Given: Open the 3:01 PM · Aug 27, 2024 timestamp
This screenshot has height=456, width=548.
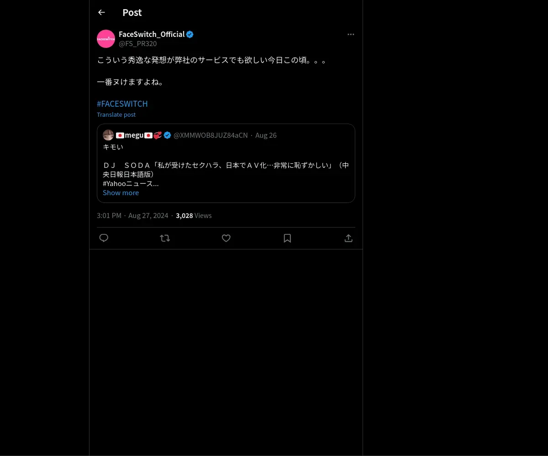Looking at the screenshot, I should 132,215.
